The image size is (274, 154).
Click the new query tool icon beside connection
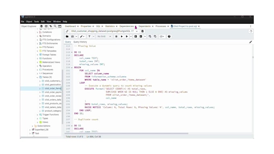[142, 31]
